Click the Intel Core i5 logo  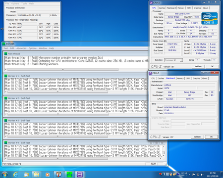pyautogui.click(x=209, y=18)
